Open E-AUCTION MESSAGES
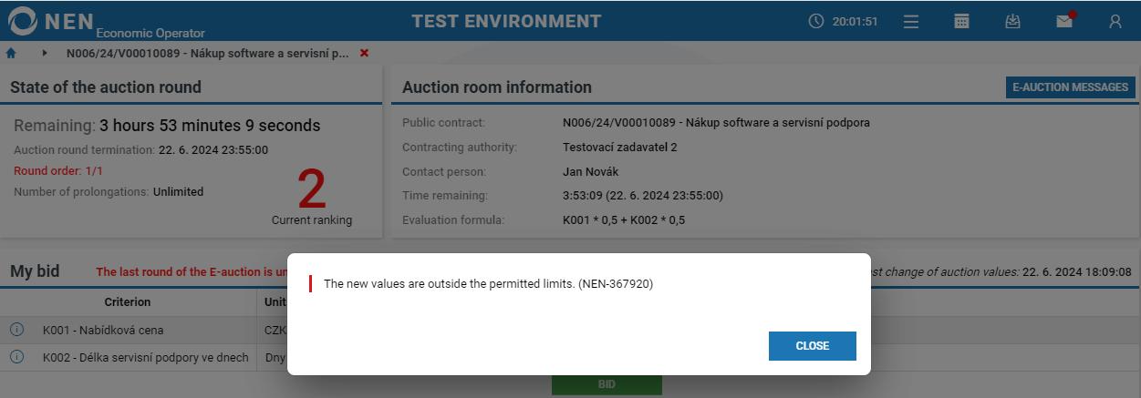This screenshot has width=1141, height=398. 1070,87
